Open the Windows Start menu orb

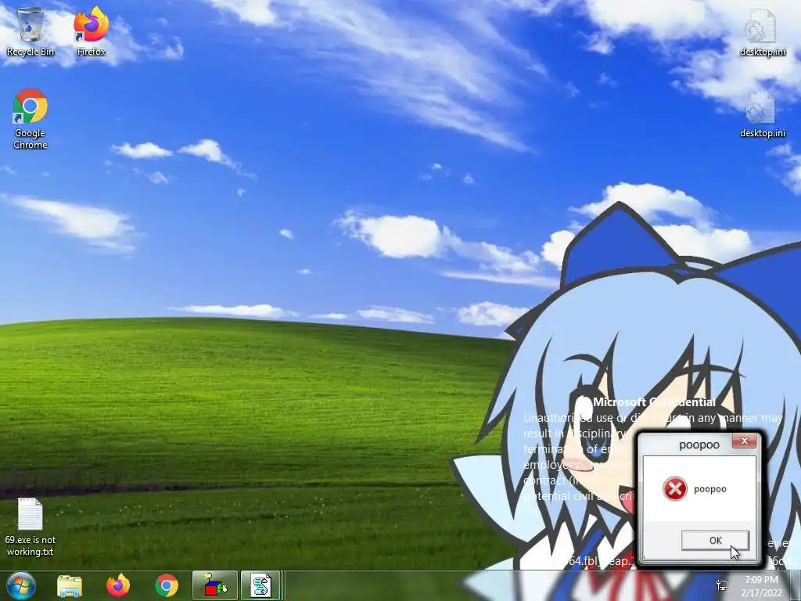coord(21,585)
